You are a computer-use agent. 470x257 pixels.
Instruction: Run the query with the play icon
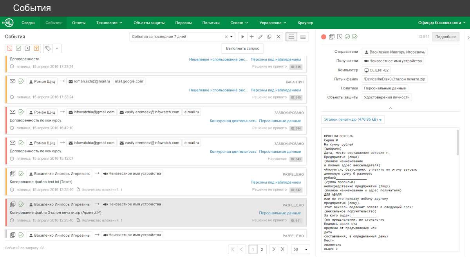243,37
